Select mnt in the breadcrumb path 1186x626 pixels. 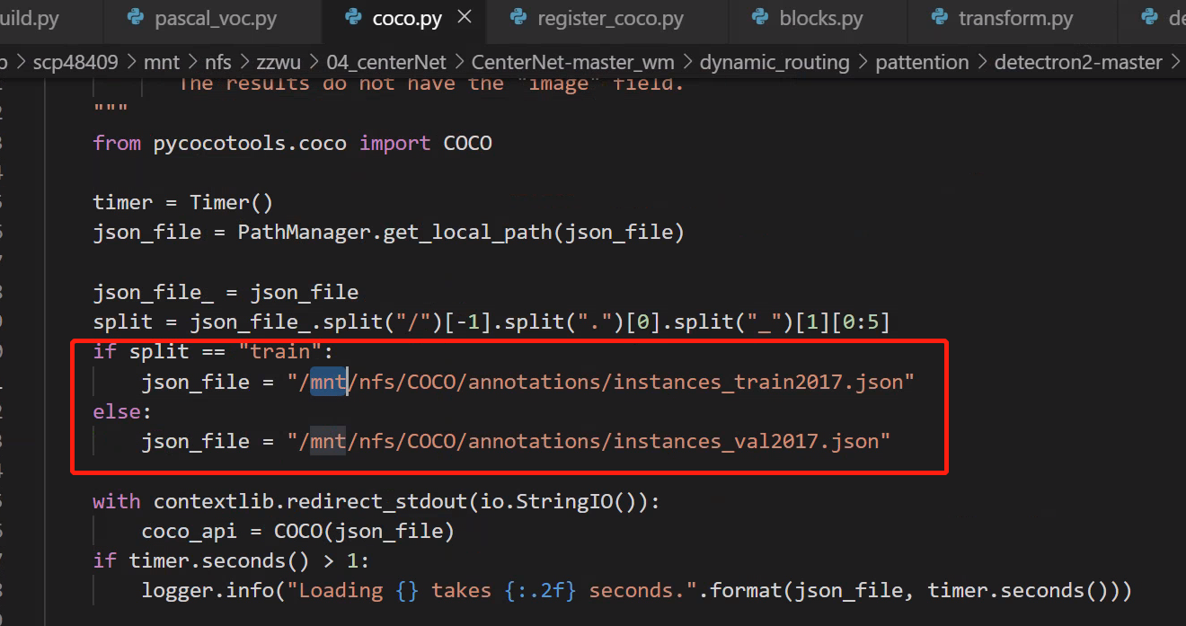tap(162, 62)
